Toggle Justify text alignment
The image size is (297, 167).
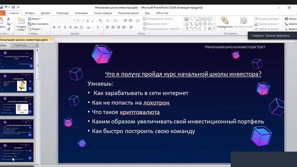124,27
